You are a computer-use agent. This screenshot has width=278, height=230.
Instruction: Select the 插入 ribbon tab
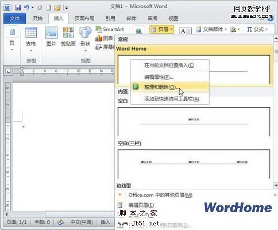pos(59,18)
